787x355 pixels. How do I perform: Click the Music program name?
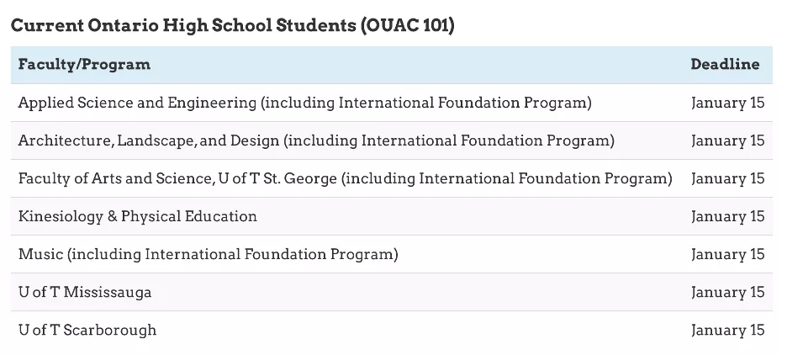(x=40, y=254)
